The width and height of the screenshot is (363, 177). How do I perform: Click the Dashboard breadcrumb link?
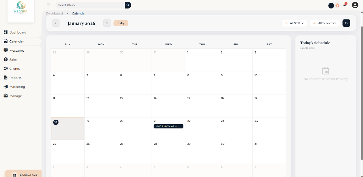coord(55,13)
